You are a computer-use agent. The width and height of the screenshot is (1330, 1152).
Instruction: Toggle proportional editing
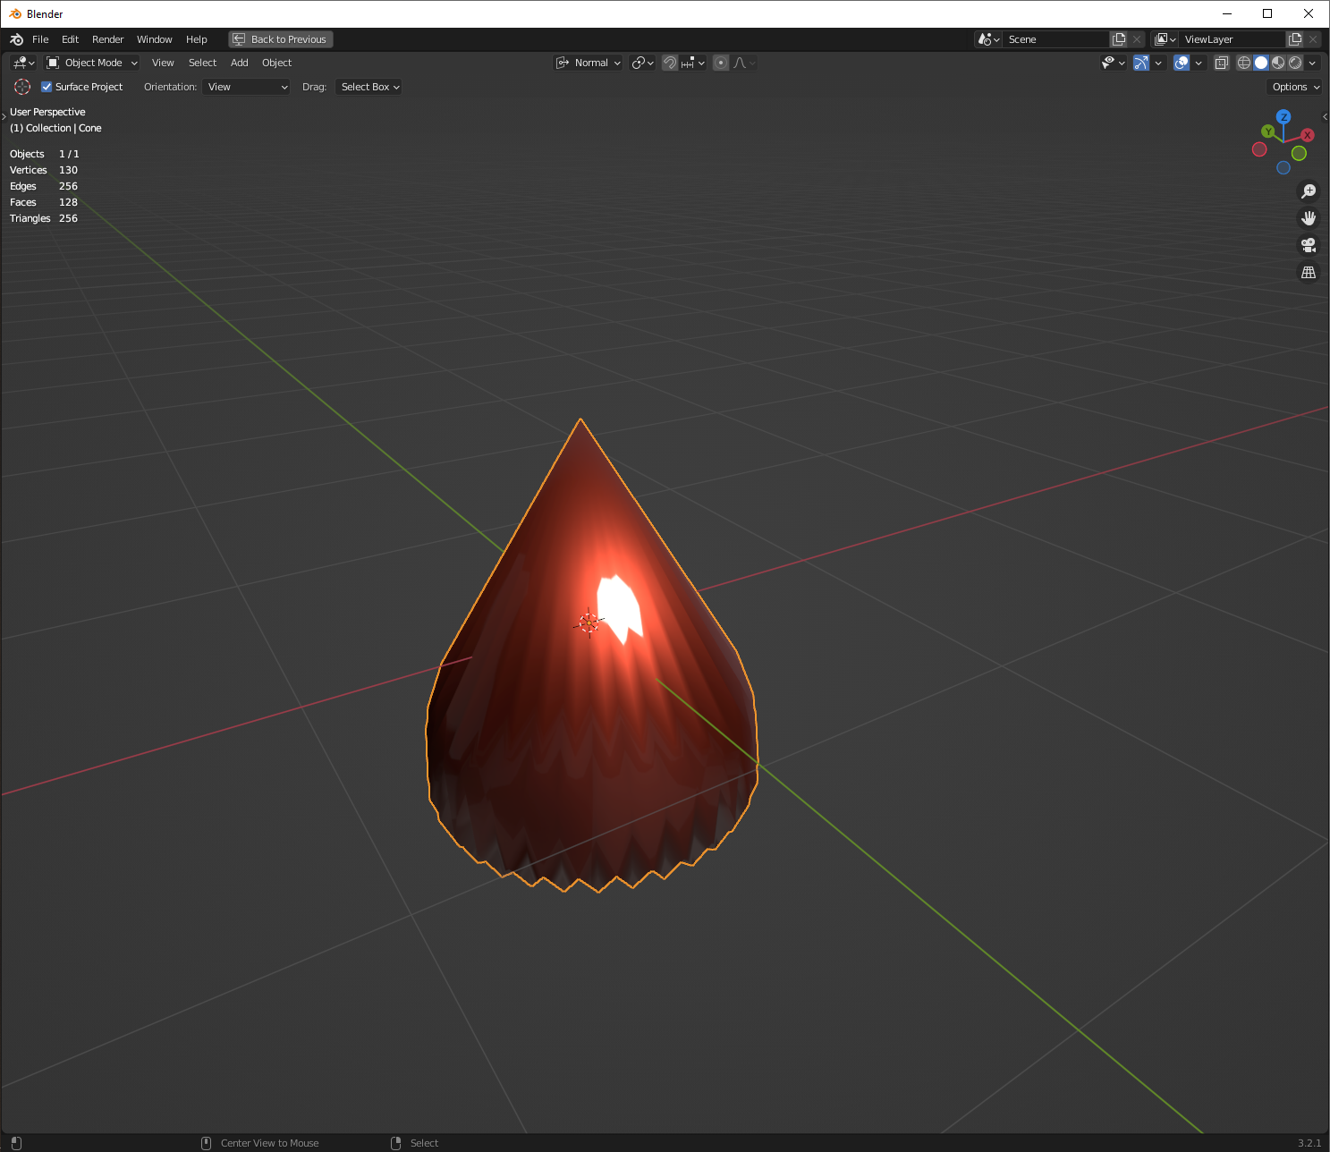click(721, 63)
